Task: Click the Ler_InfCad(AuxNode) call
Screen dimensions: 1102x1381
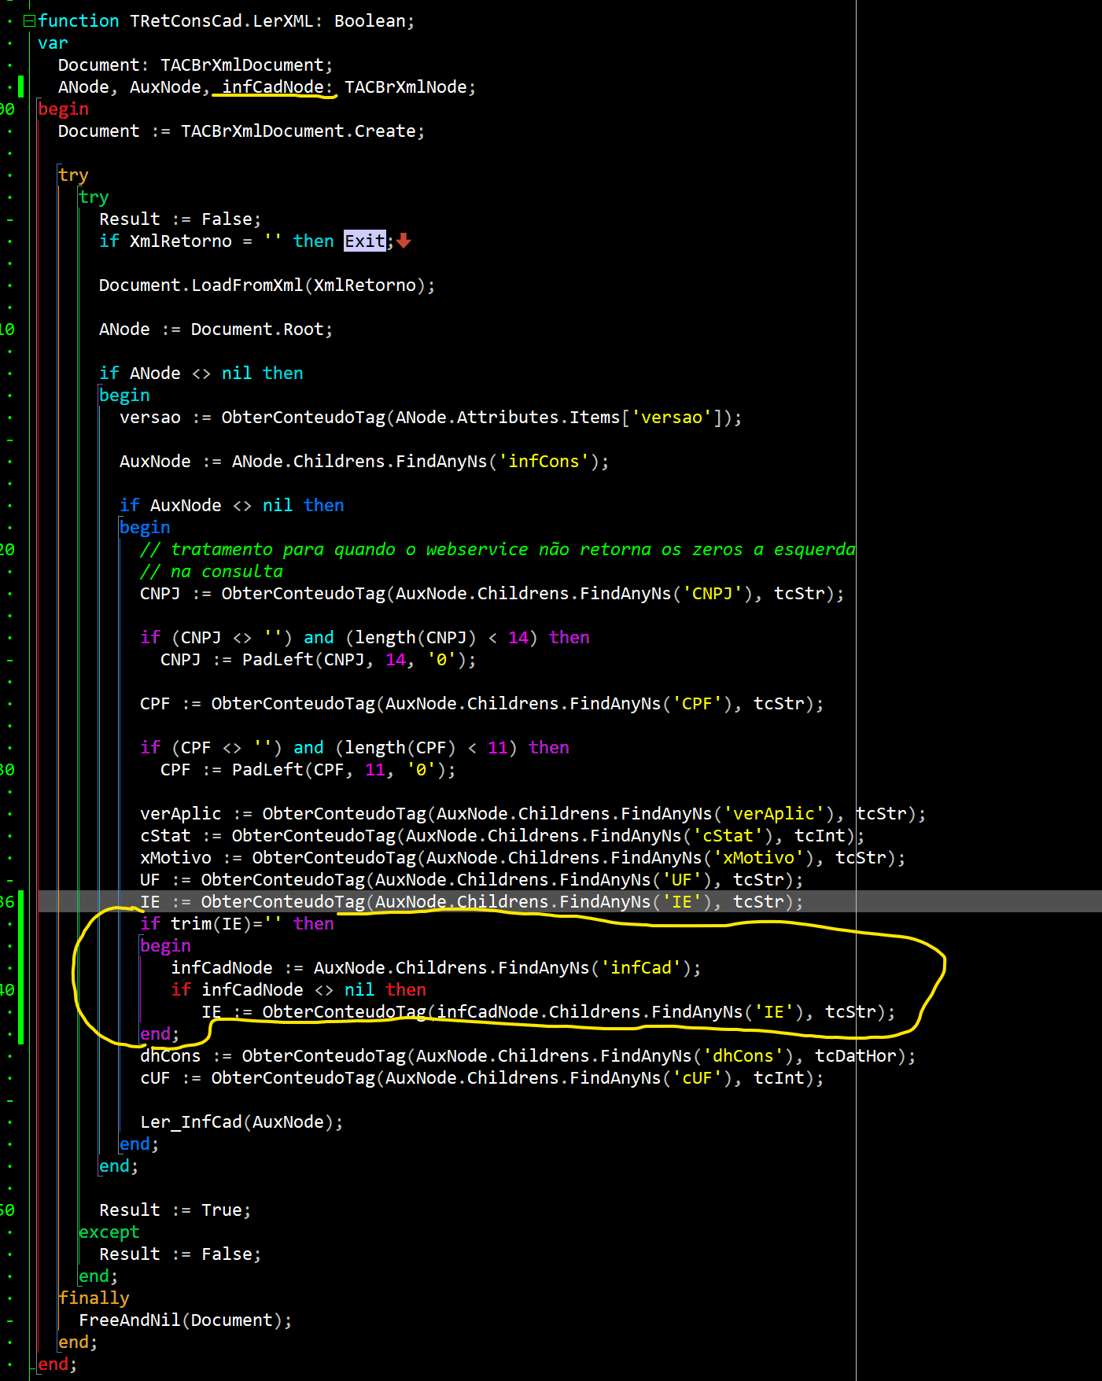Action: pos(237,1122)
